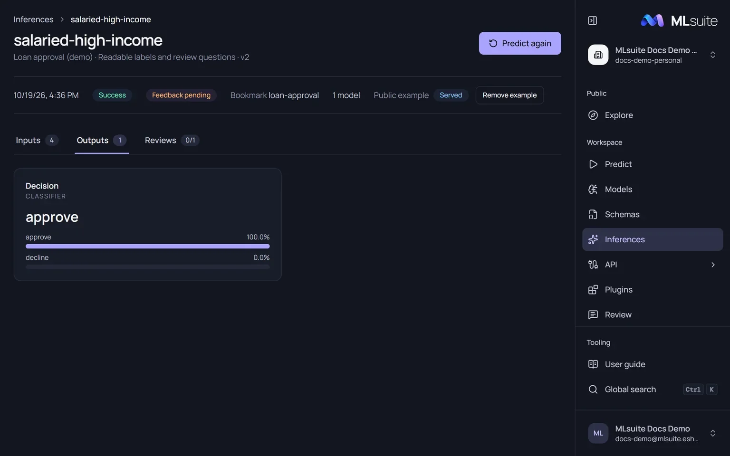Open the Reviews tab
The height and width of the screenshot is (456, 730).
(172, 140)
